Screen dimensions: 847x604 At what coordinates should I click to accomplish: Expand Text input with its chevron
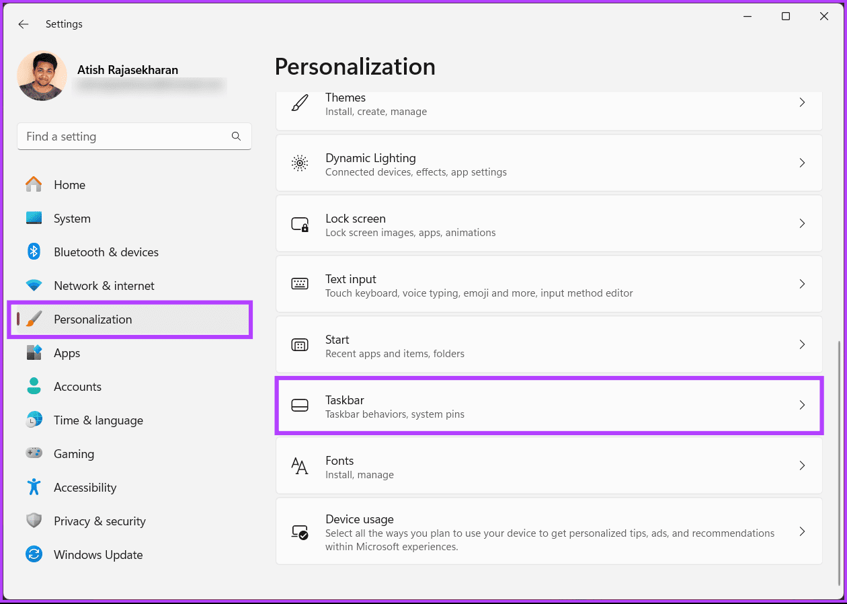pos(802,284)
